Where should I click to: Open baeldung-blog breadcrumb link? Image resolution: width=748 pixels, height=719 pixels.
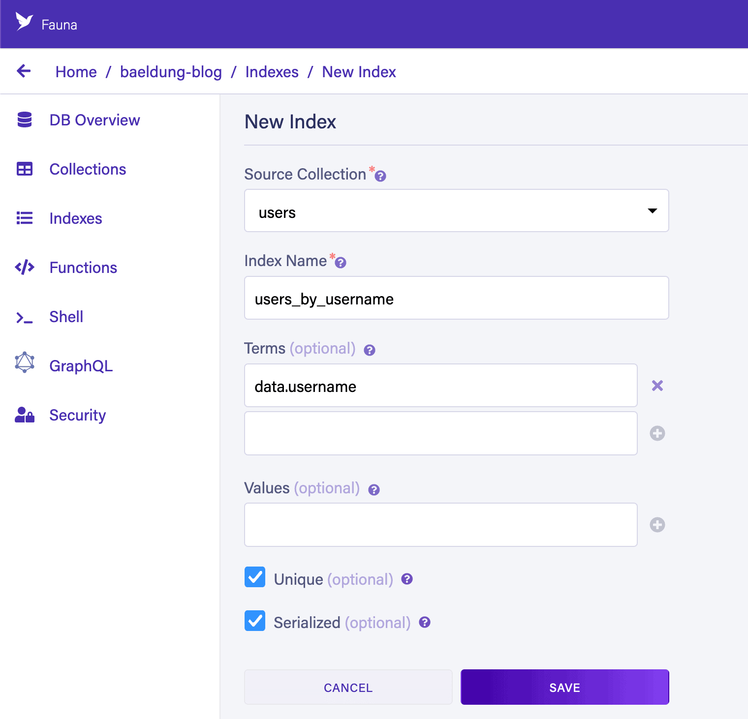click(x=171, y=72)
